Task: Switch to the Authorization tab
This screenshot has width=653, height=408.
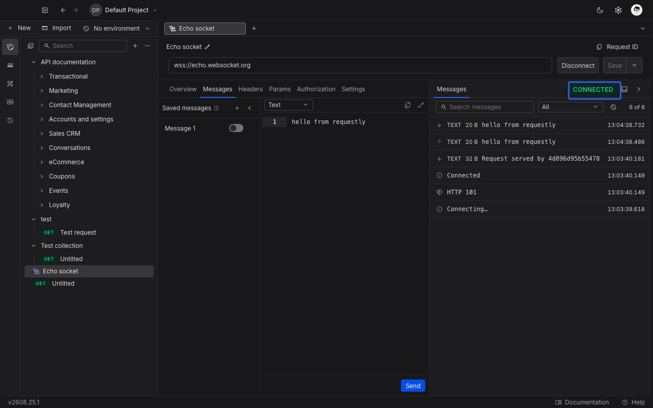Action: coord(316,89)
